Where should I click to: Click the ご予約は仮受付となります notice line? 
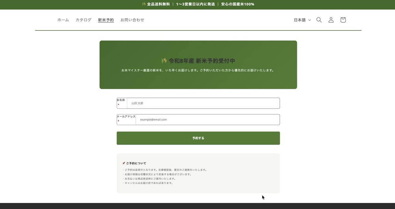(165, 170)
